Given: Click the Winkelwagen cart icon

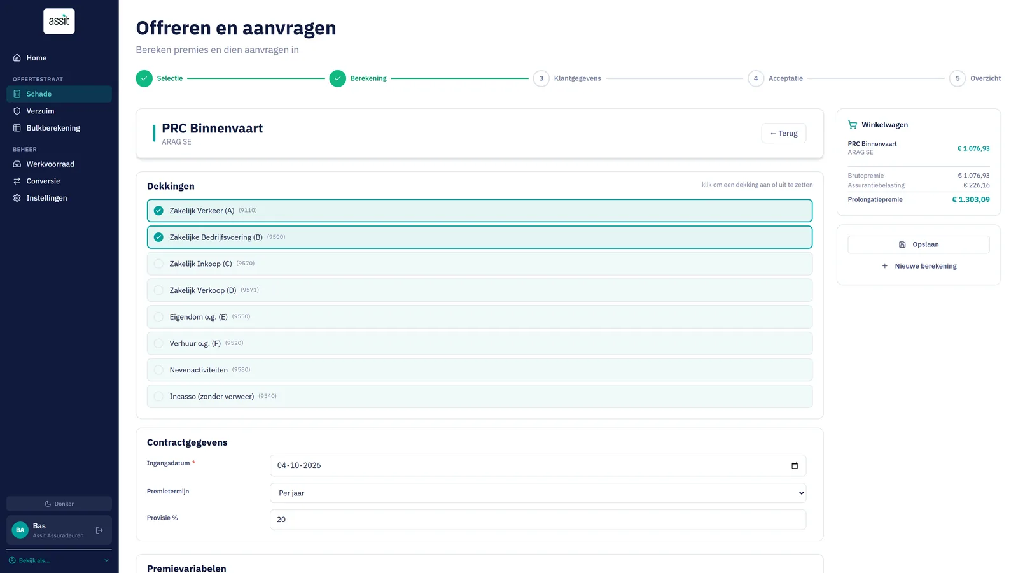Looking at the screenshot, I should pyautogui.click(x=853, y=125).
